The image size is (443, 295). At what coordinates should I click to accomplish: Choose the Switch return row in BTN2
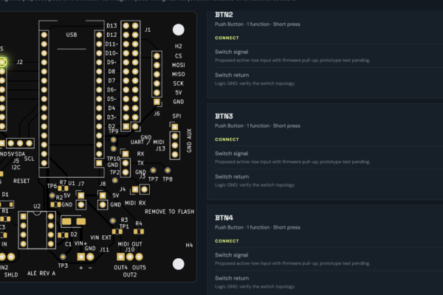coord(328,79)
